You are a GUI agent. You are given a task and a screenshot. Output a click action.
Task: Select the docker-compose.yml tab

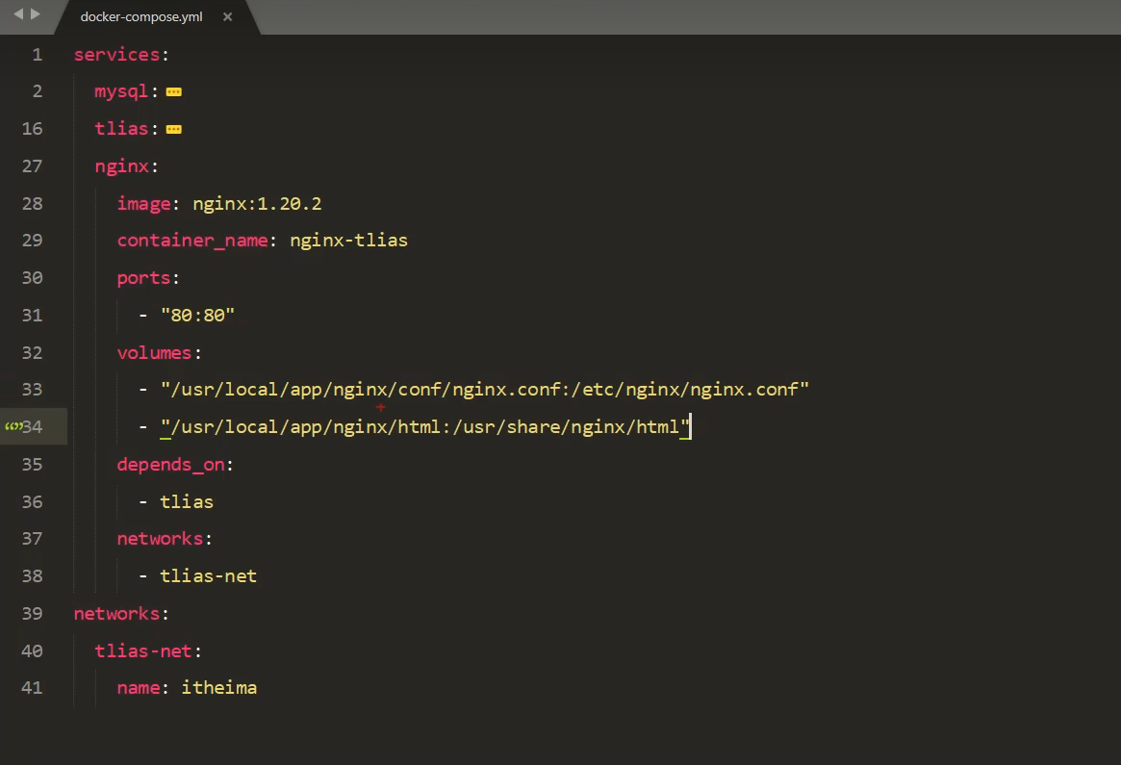pos(141,16)
